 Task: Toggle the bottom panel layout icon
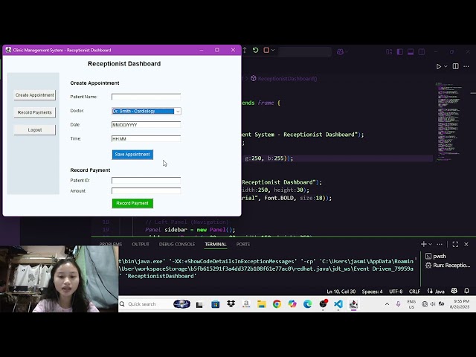tap(411, 52)
